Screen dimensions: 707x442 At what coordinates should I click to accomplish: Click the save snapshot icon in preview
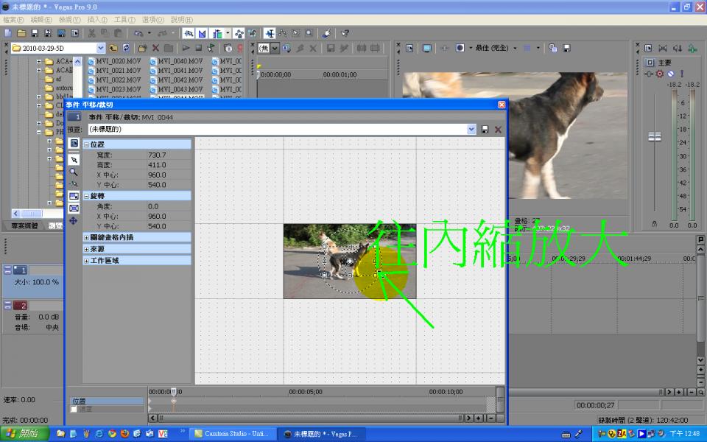pyautogui.click(x=566, y=48)
